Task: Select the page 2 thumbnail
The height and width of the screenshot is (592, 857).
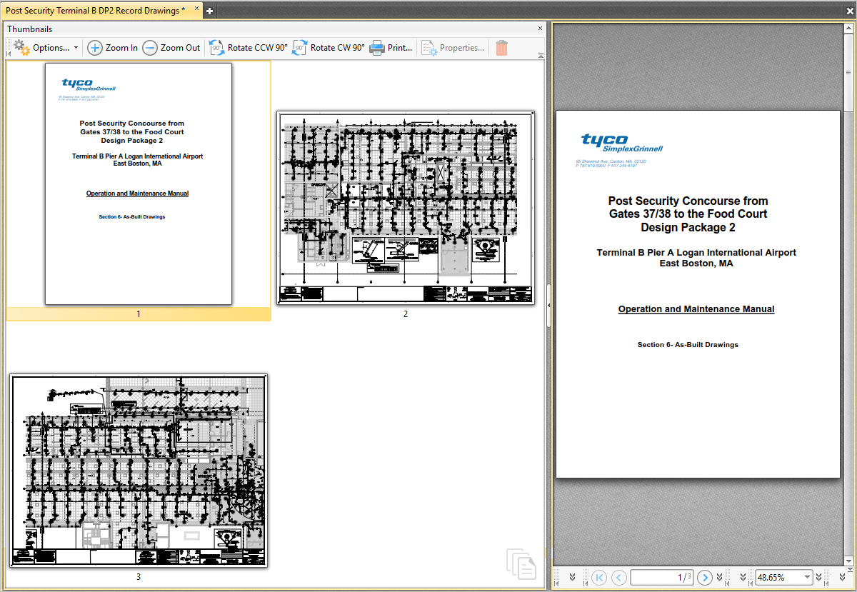Action: (406, 208)
